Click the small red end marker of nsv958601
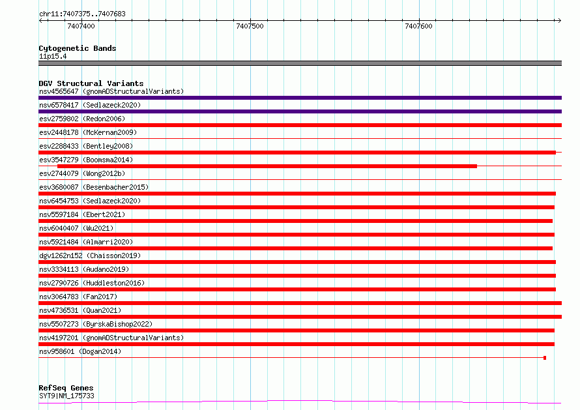The image size is (580, 410). click(545, 358)
